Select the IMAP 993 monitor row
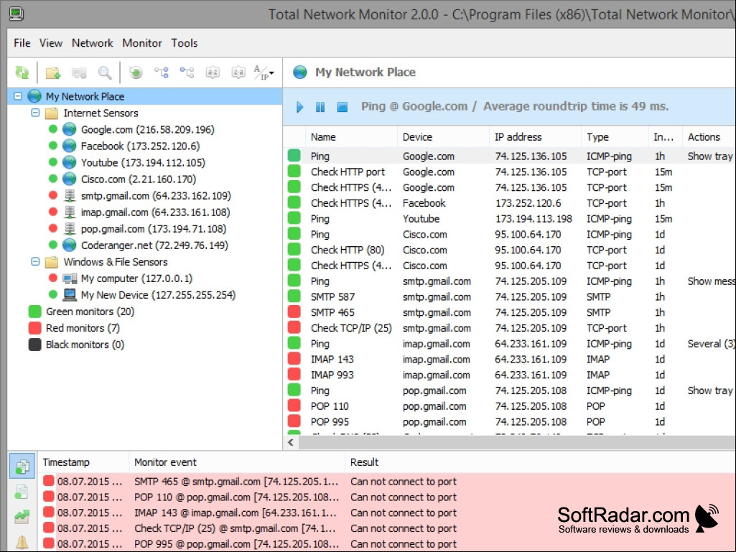 pyautogui.click(x=509, y=375)
